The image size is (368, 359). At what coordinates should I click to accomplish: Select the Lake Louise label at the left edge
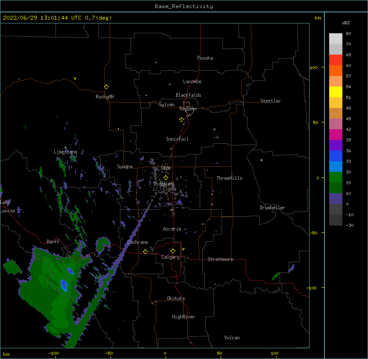coord(8,206)
